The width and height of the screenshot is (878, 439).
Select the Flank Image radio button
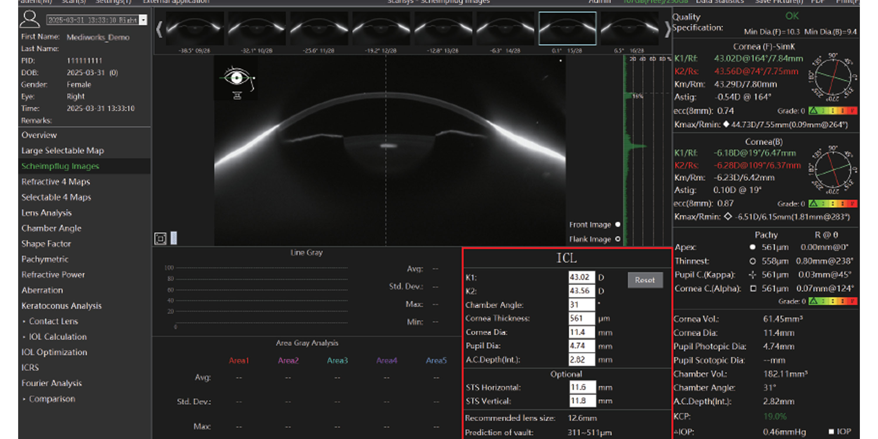618,239
